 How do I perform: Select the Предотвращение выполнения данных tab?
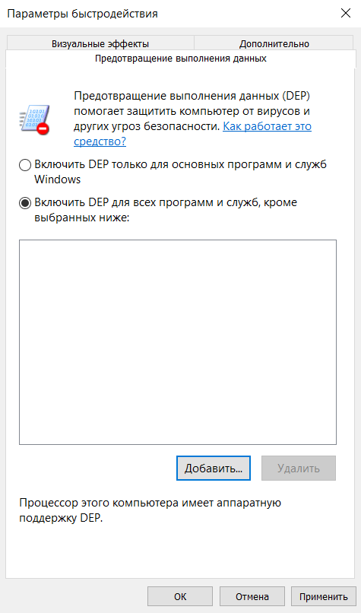pos(181,59)
